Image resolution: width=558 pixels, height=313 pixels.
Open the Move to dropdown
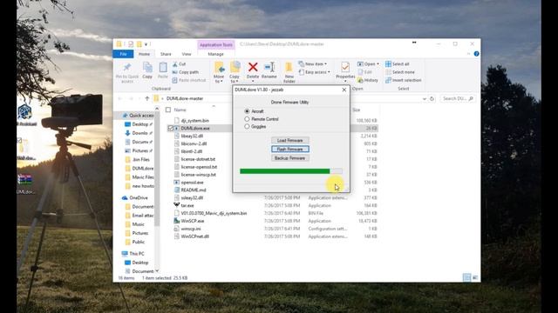pos(219,79)
